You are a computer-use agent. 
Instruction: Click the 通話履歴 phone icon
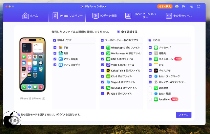[156, 88]
